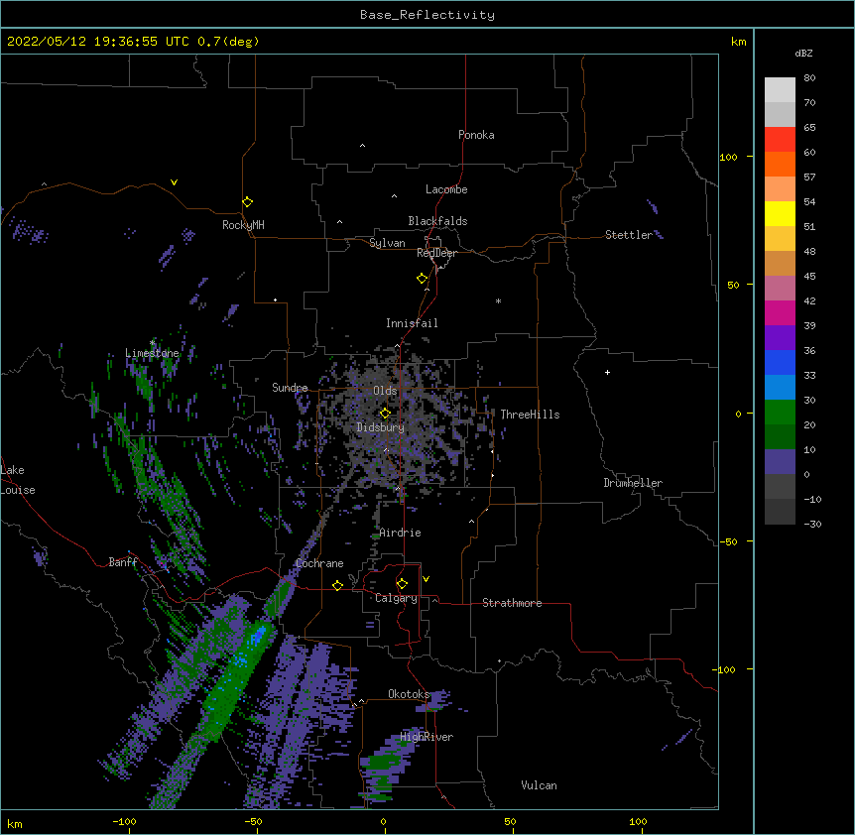Select the yellow diamond marker below Cochrane
The height and width of the screenshot is (835, 855).
click(x=337, y=585)
